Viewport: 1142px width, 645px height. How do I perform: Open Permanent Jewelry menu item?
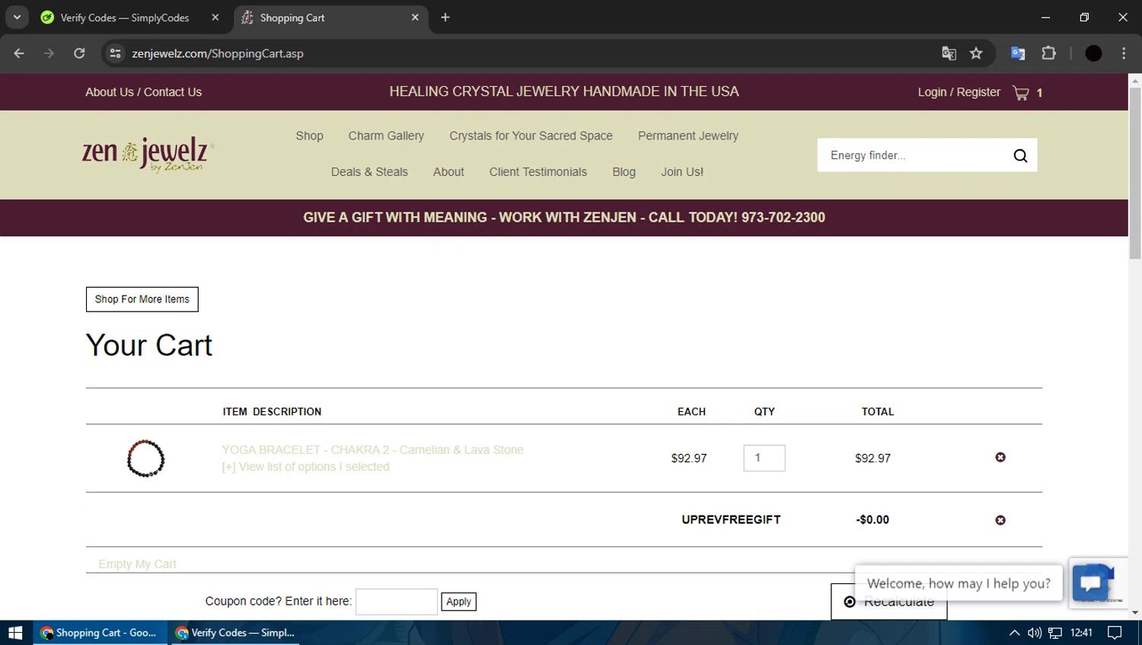tap(688, 136)
